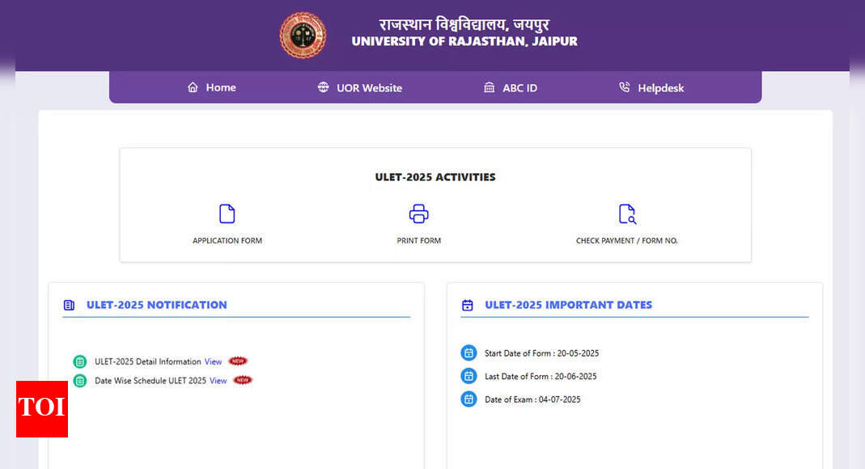Open the Home menu item
This screenshot has width=865, height=469.
(x=220, y=87)
